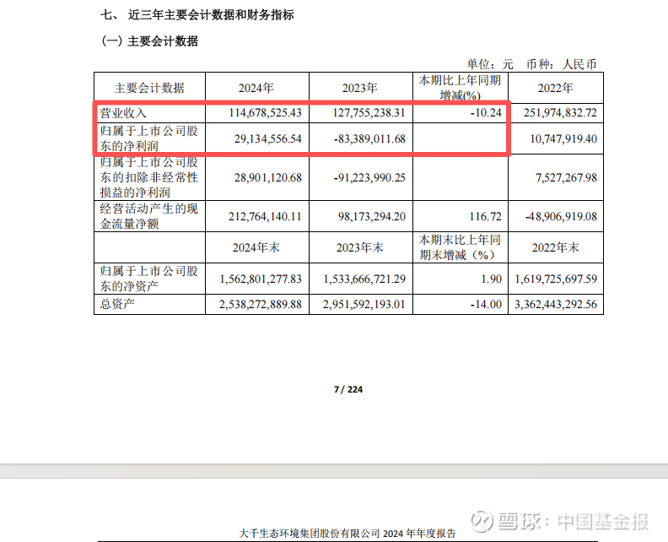668x542 pixels.
Task: Click the 归属于上市公司股东的净资产 row label
Action: click(149, 279)
